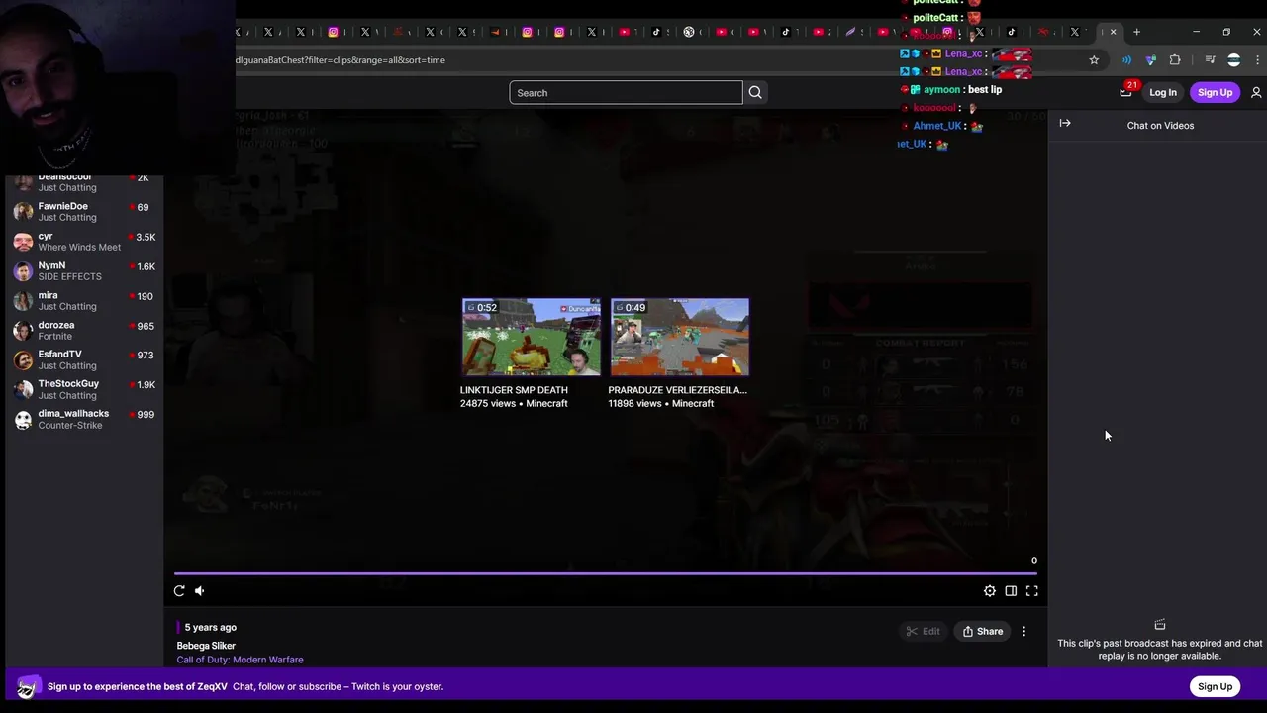Open the TheStockGuy channel in the sidebar
This screenshot has height=713, width=1267.
point(83,389)
